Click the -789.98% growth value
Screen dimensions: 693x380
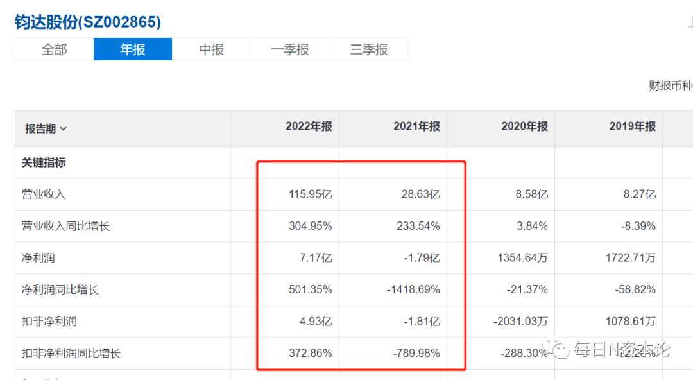416,354
